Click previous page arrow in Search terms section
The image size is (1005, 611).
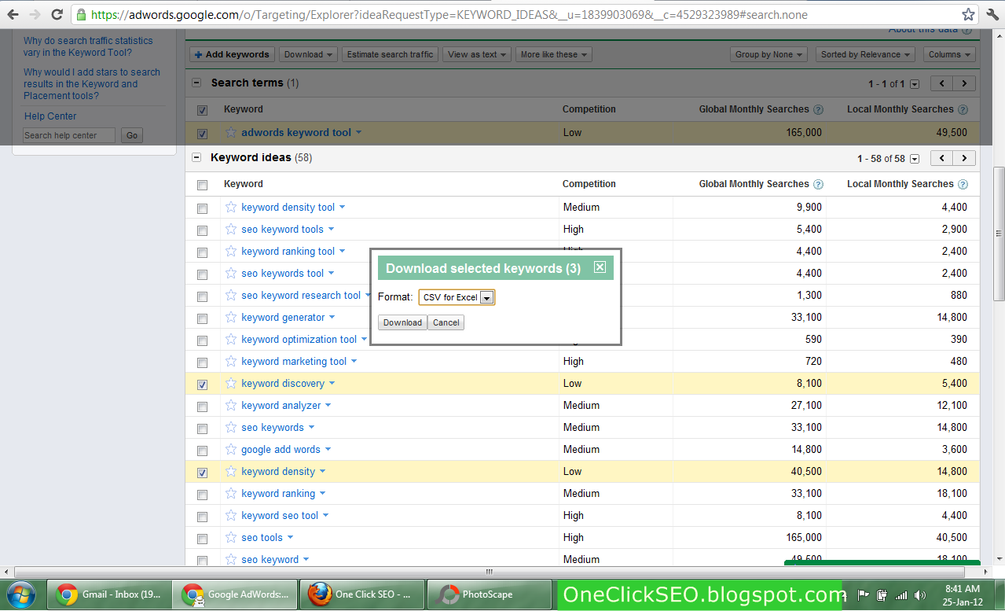(x=941, y=83)
